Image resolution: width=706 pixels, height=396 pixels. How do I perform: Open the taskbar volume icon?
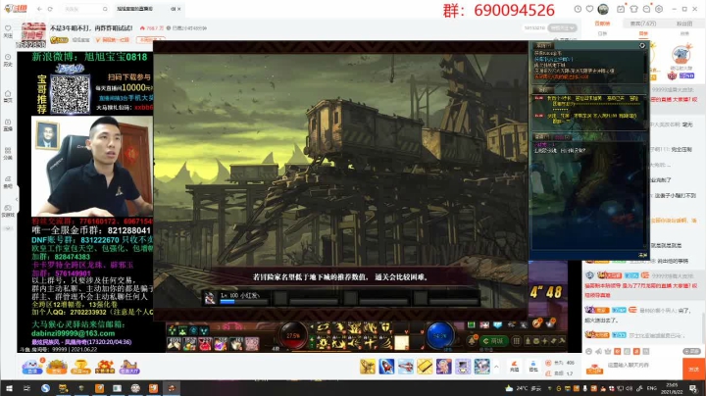point(629,388)
